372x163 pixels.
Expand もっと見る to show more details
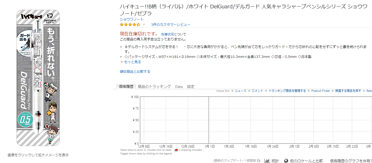pyautogui.click(x=132, y=62)
